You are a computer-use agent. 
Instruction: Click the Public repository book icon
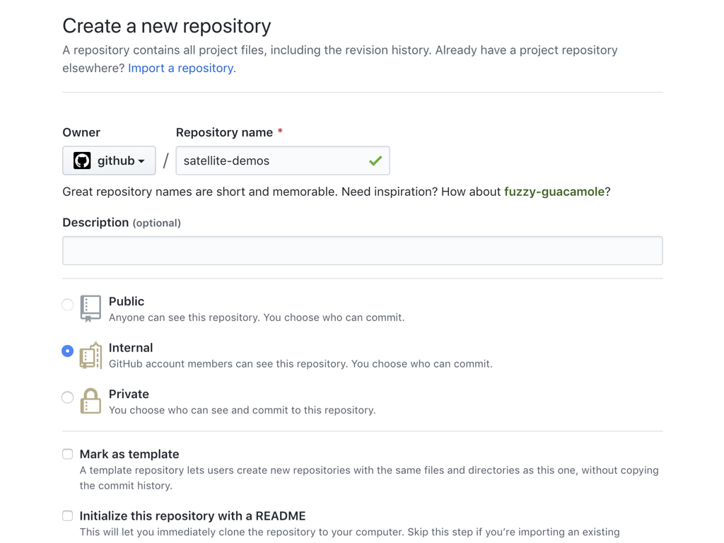[x=90, y=308]
